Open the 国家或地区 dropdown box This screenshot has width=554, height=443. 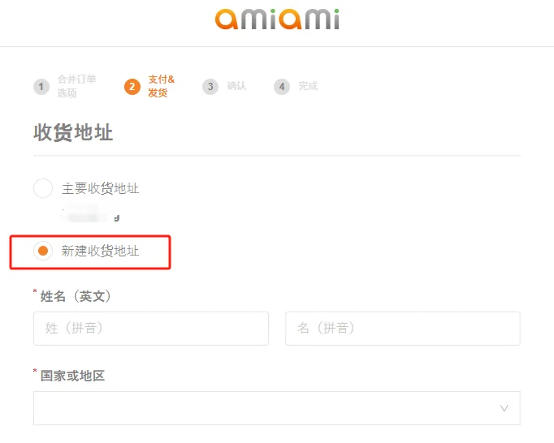[277, 408]
